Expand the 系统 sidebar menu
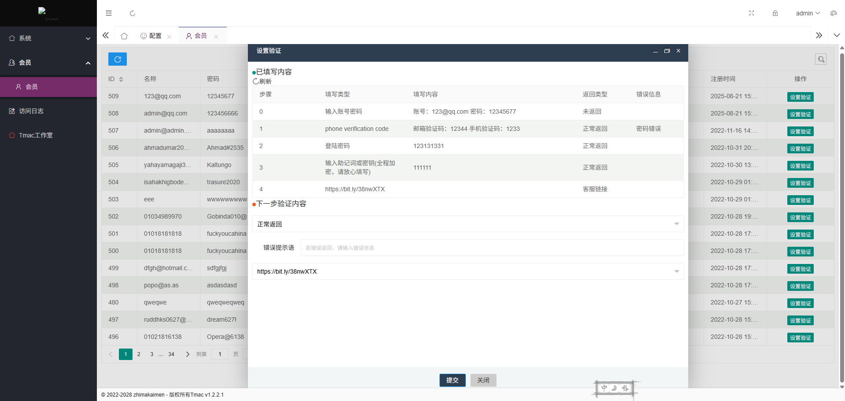Viewport: 845px width, 401px height. coord(48,38)
